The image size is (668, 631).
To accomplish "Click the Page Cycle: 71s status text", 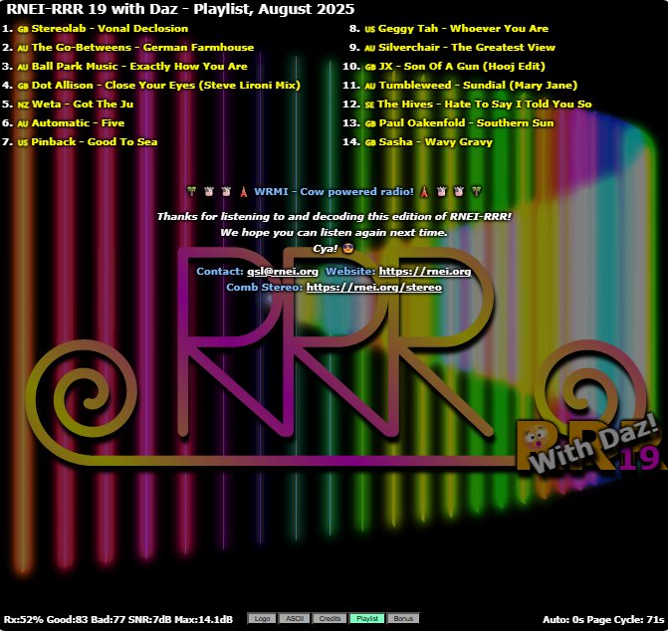I will coord(625,619).
